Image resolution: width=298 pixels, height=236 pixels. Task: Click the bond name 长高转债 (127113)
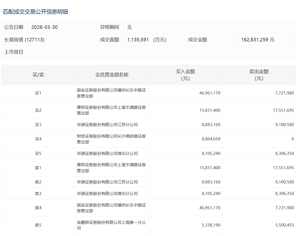point(24,40)
